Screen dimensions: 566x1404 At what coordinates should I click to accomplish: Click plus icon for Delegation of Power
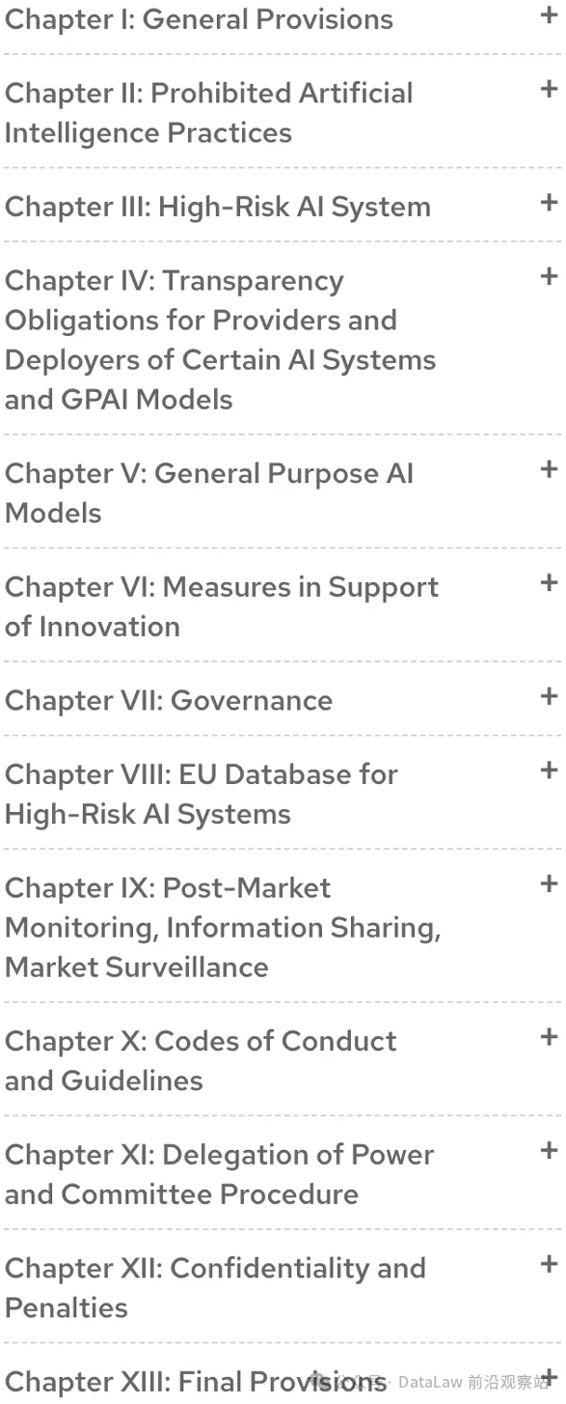coord(549,1150)
